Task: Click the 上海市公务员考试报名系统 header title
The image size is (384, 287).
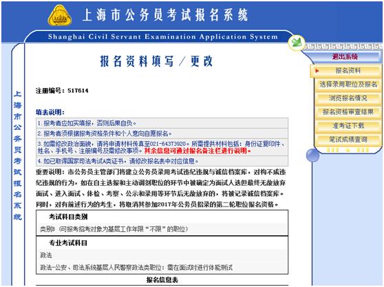Action: click(x=165, y=14)
